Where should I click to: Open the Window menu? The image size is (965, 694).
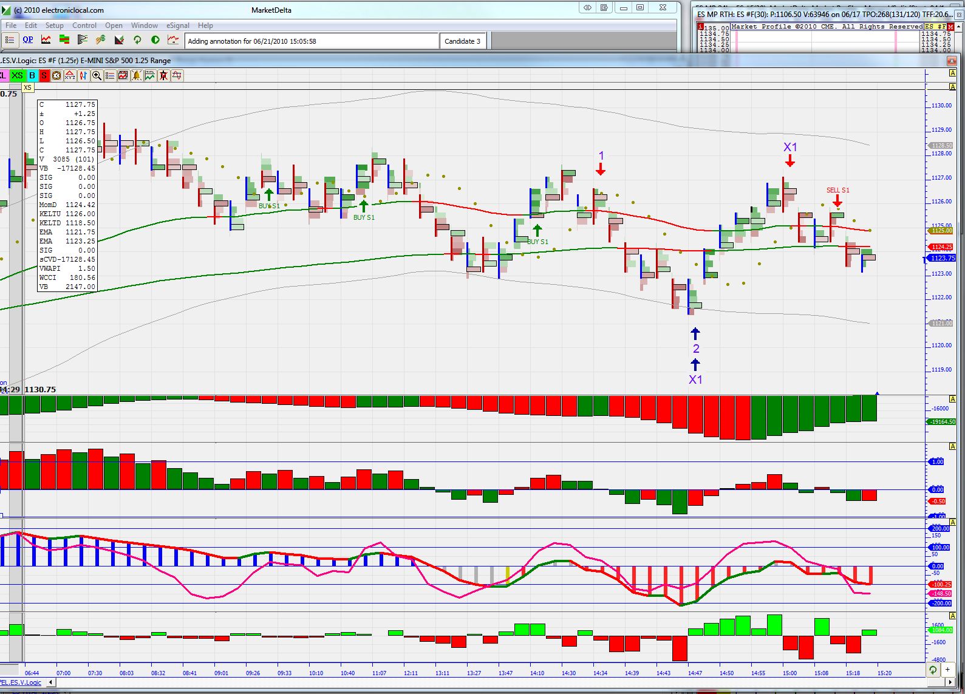pyautogui.click(x=145, y=26)
